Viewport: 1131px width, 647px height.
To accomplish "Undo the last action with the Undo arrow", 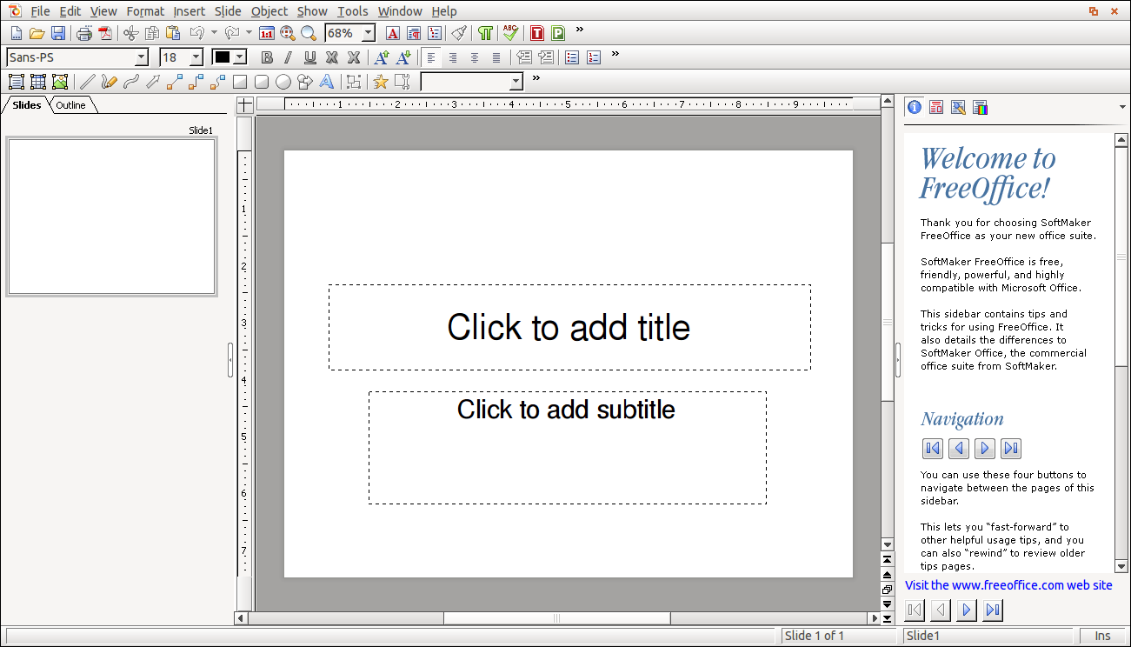I will pyautogui.click(x=197, y=33).
